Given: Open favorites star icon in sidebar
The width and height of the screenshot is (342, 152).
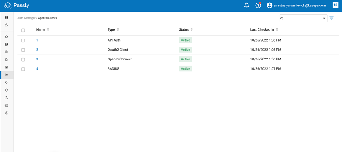Looking at the screenshot, I should coord(6,37).
